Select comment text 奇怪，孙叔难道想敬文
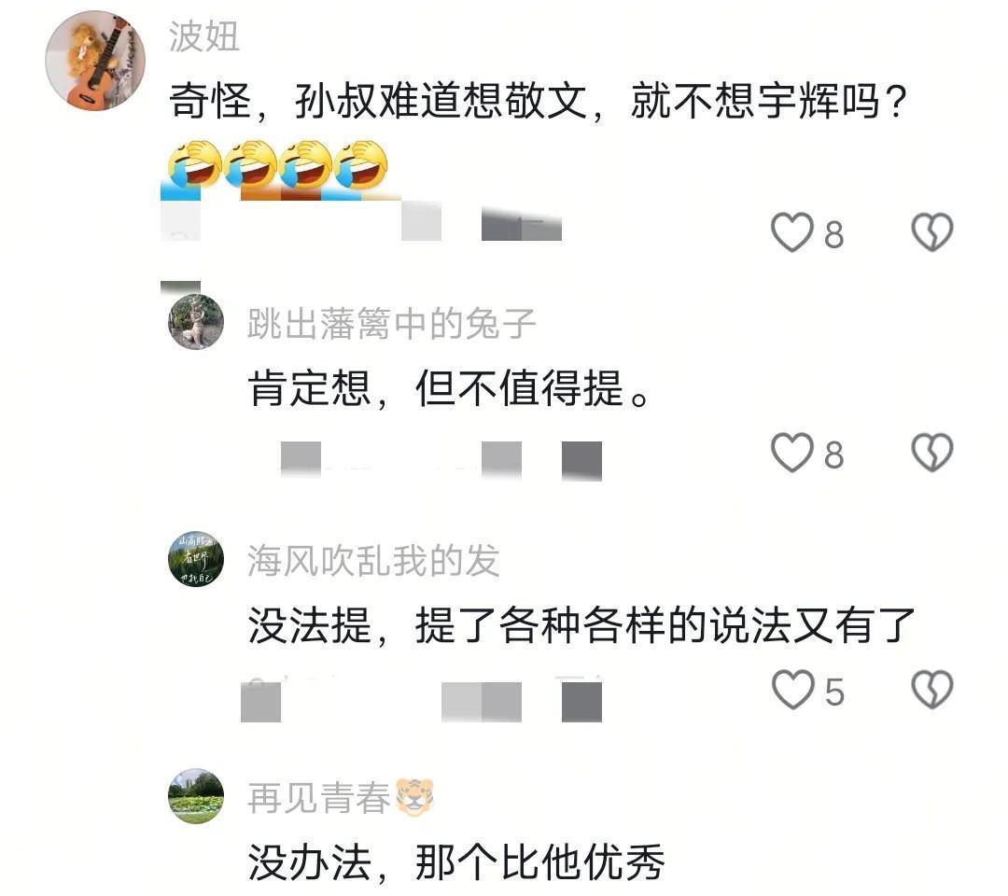This screenshot has height=896, width=1008. (379, 101)
